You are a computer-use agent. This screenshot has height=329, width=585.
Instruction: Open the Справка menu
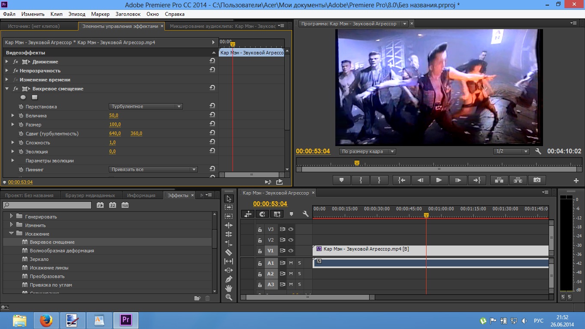coord(175,14)
